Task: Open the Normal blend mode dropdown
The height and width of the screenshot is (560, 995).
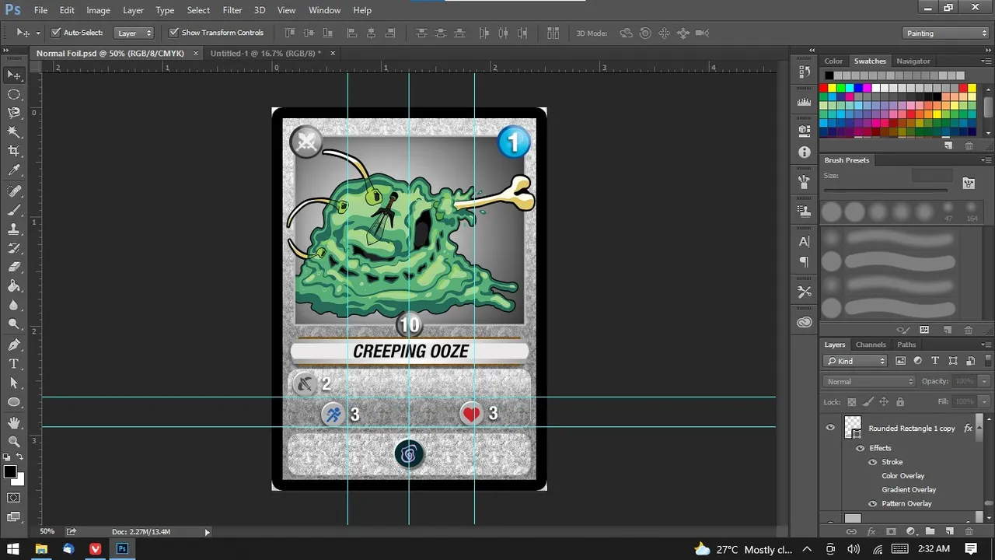Action: (x=869, y=381)
